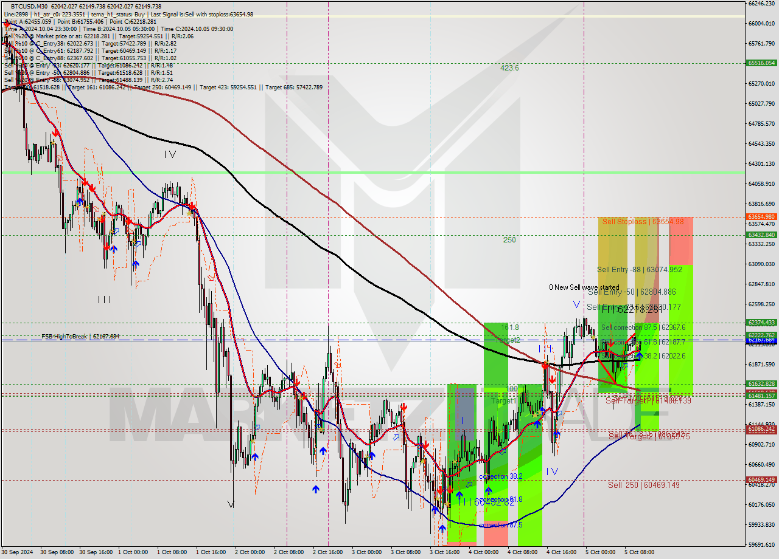Select the 'Last Signal is:Sell with stoploss' line
The height and width of the screenshot is (559, 779).
coord(200,13)
